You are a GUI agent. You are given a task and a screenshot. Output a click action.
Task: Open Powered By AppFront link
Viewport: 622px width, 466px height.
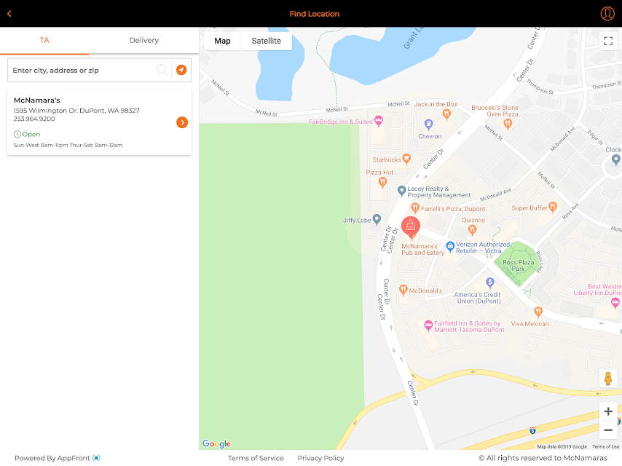coord(57,458)
